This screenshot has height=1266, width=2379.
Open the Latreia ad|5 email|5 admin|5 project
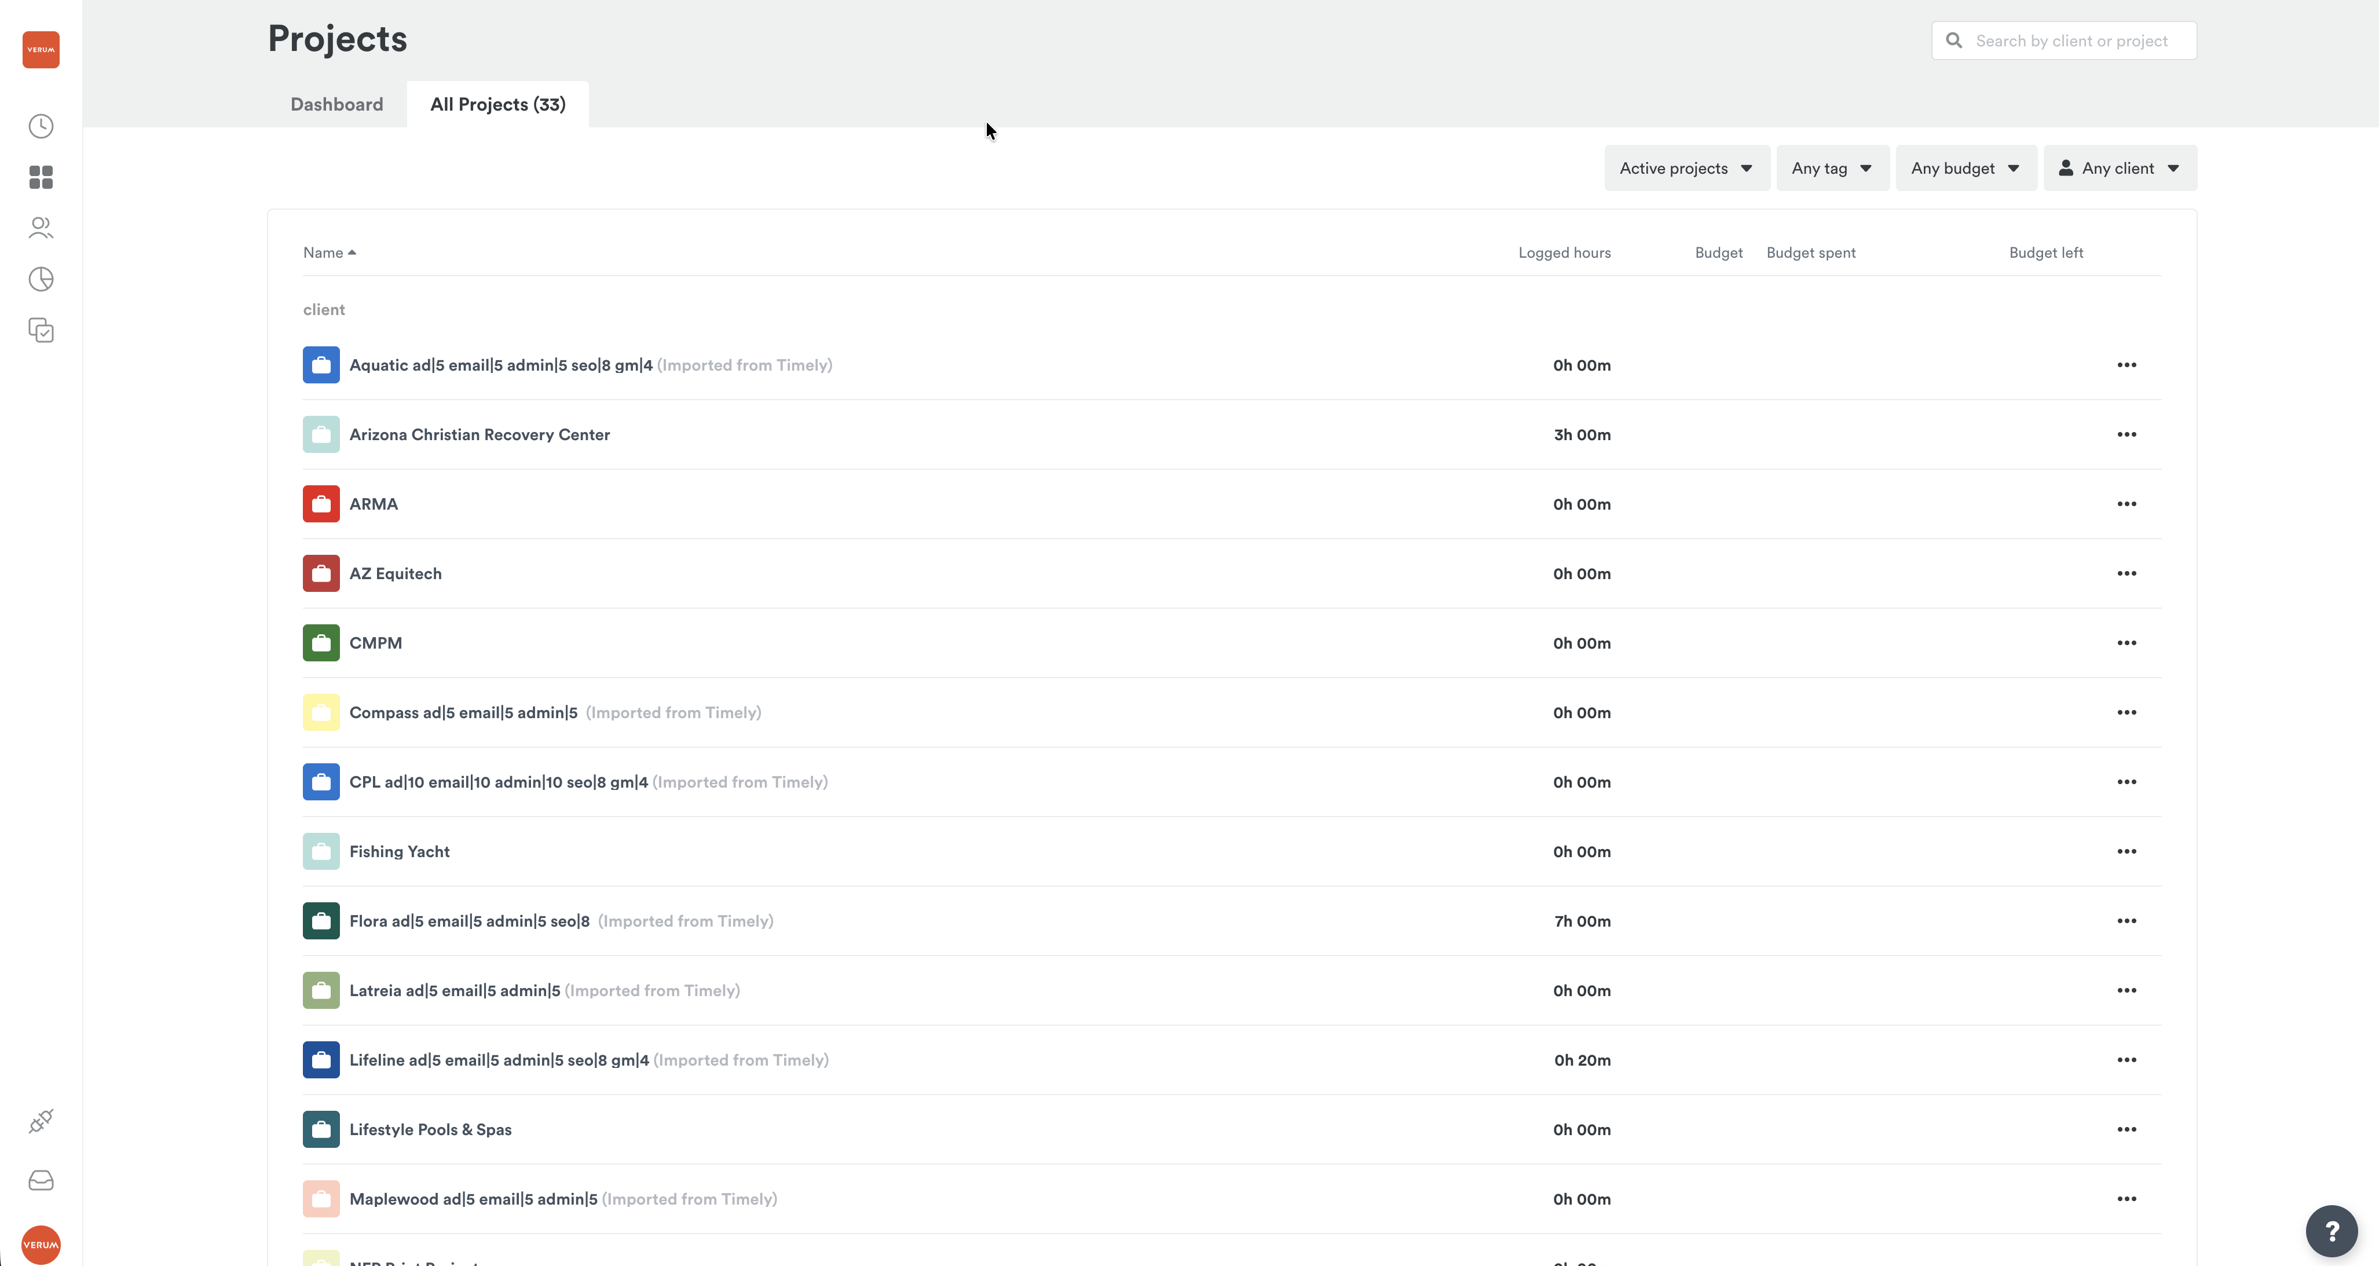point(455,990)
